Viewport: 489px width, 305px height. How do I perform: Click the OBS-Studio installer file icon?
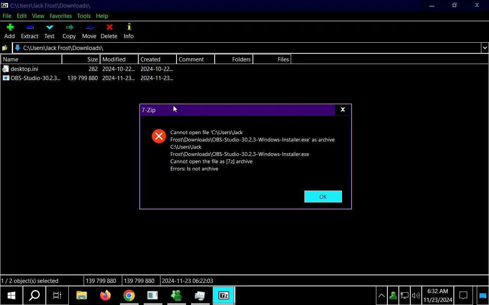coord(6,78)
